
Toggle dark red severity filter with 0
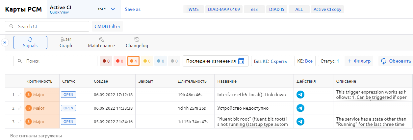(x=106, y=61)
